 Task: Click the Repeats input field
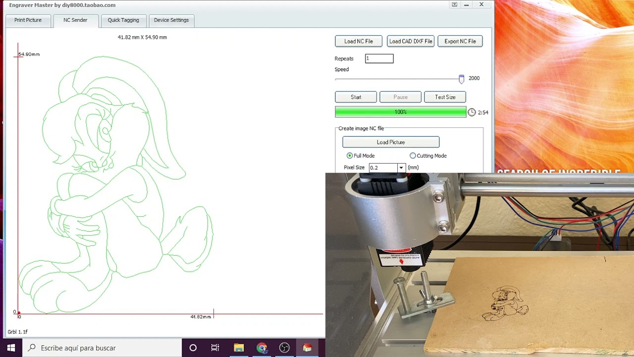pyautogui.click(x=379, y=59)
